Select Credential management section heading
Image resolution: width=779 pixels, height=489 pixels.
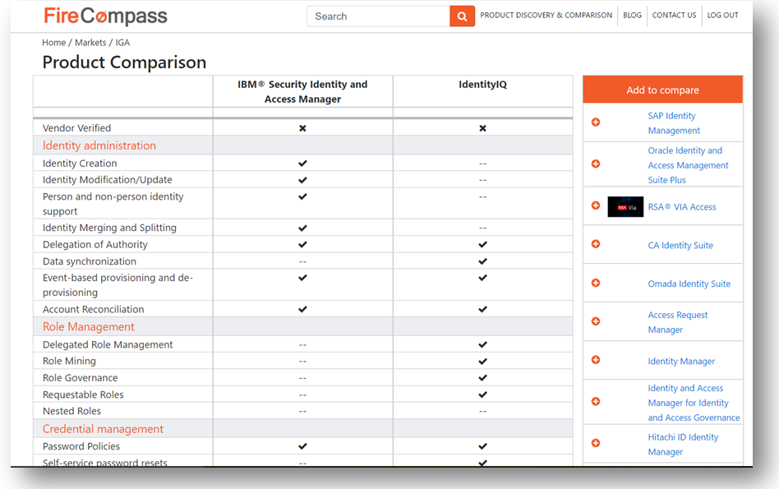pyautogui.click(x=103, y=429)
